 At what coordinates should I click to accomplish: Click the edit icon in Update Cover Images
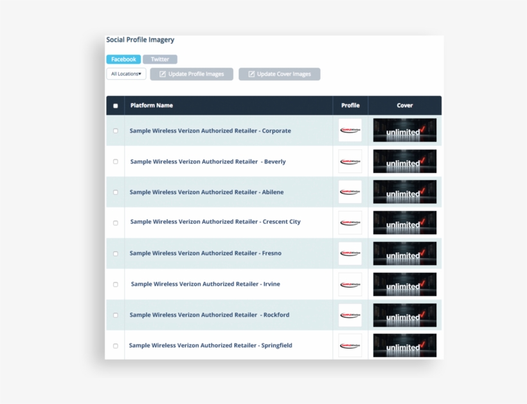251,74
